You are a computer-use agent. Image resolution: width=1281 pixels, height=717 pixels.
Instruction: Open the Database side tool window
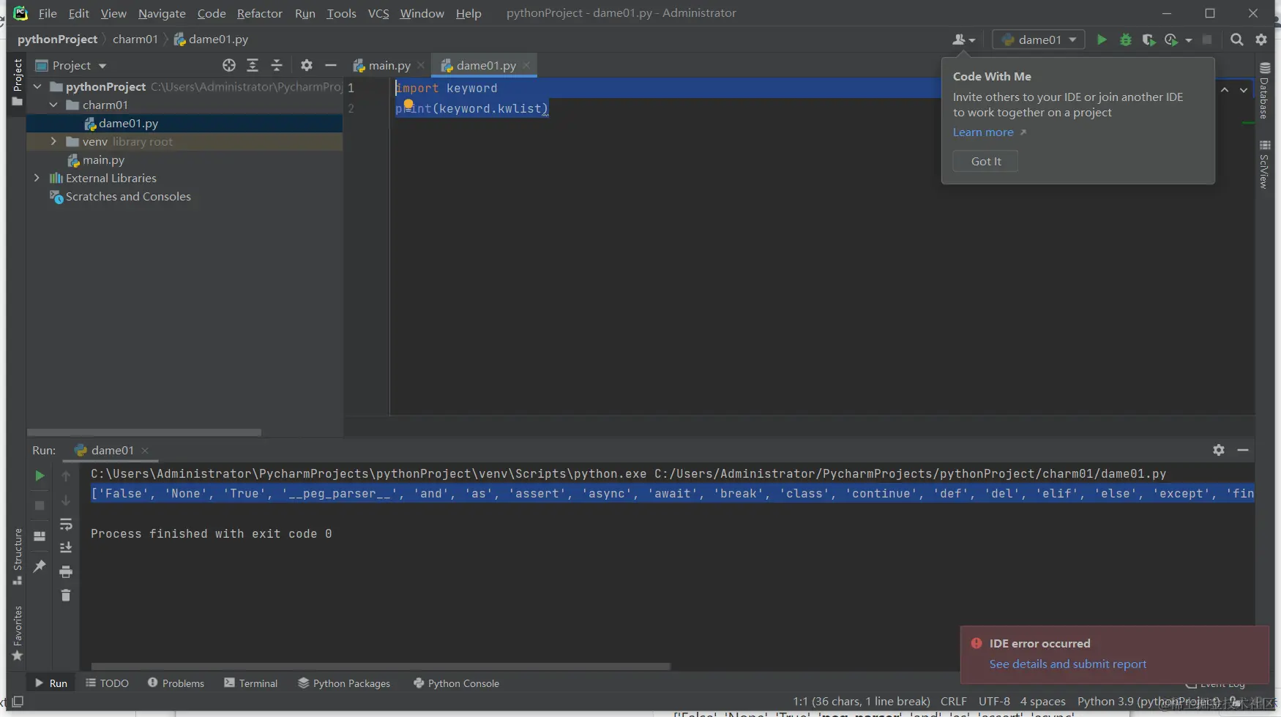click(1264, 91)
